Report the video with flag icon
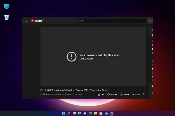Screen dimensions: 175x116 click(x=144, y=95)
